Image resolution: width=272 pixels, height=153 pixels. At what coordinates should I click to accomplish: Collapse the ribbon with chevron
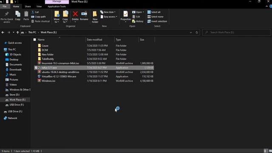(266, 6)
